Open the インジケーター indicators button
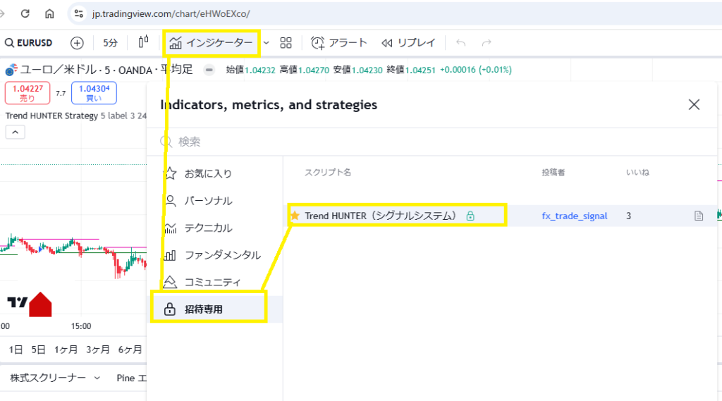Screen dimensions: 722x401 pyautogui.click(x=212, y=43)
